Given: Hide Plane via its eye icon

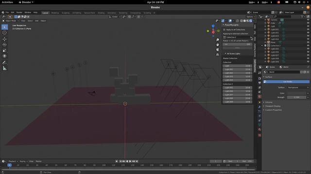Looking at the screenshot, I should tap(308, 42).
